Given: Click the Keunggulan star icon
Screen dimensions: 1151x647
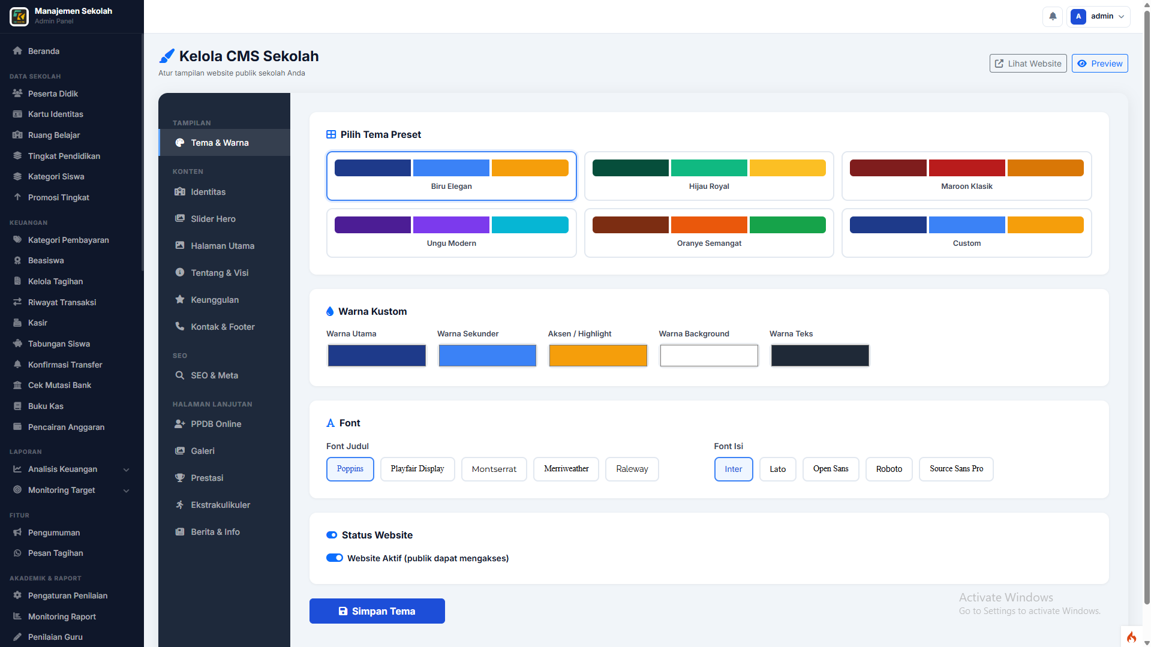Looking at the screenshot, I should [x=180, y=300].
